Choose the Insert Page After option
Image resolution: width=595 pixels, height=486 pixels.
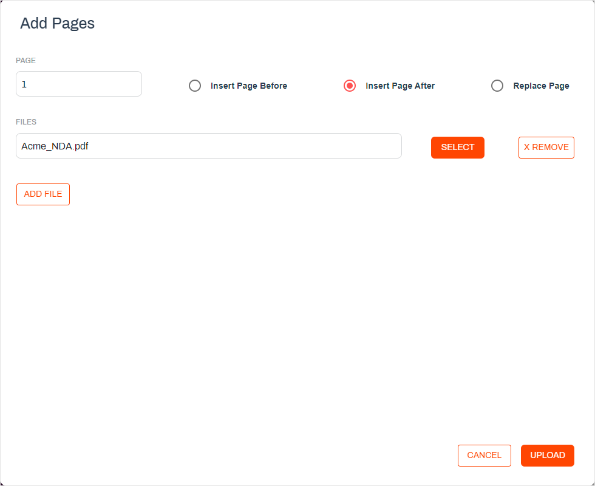(350, 86)
